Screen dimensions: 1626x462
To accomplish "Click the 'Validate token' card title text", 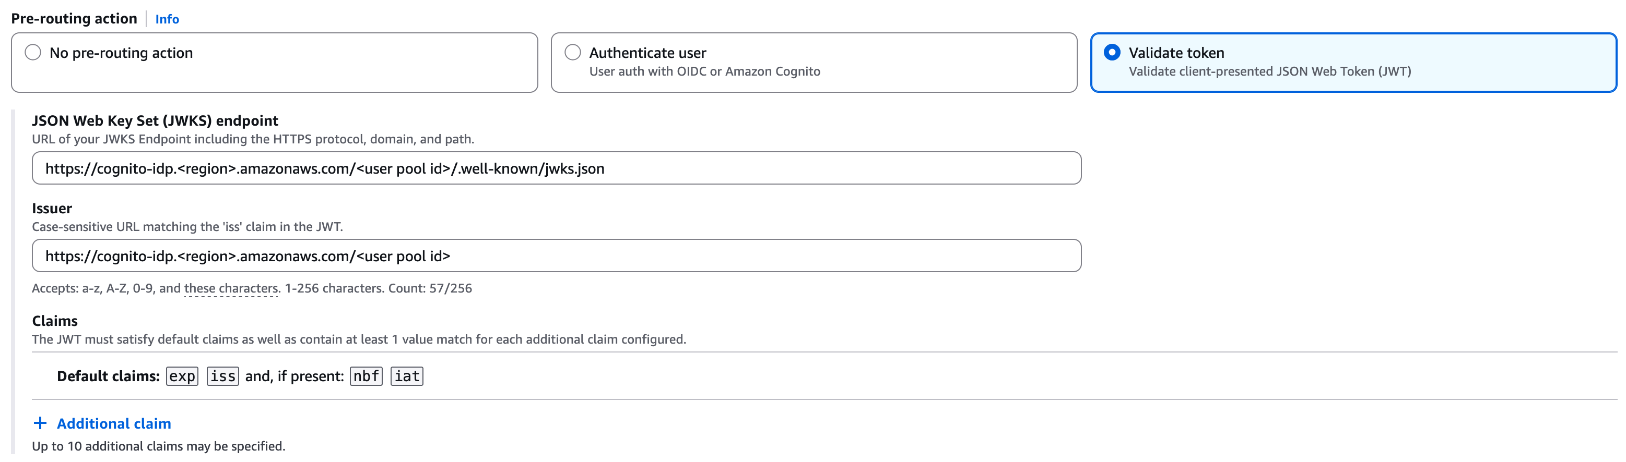I will click(x=1176, y=53).
